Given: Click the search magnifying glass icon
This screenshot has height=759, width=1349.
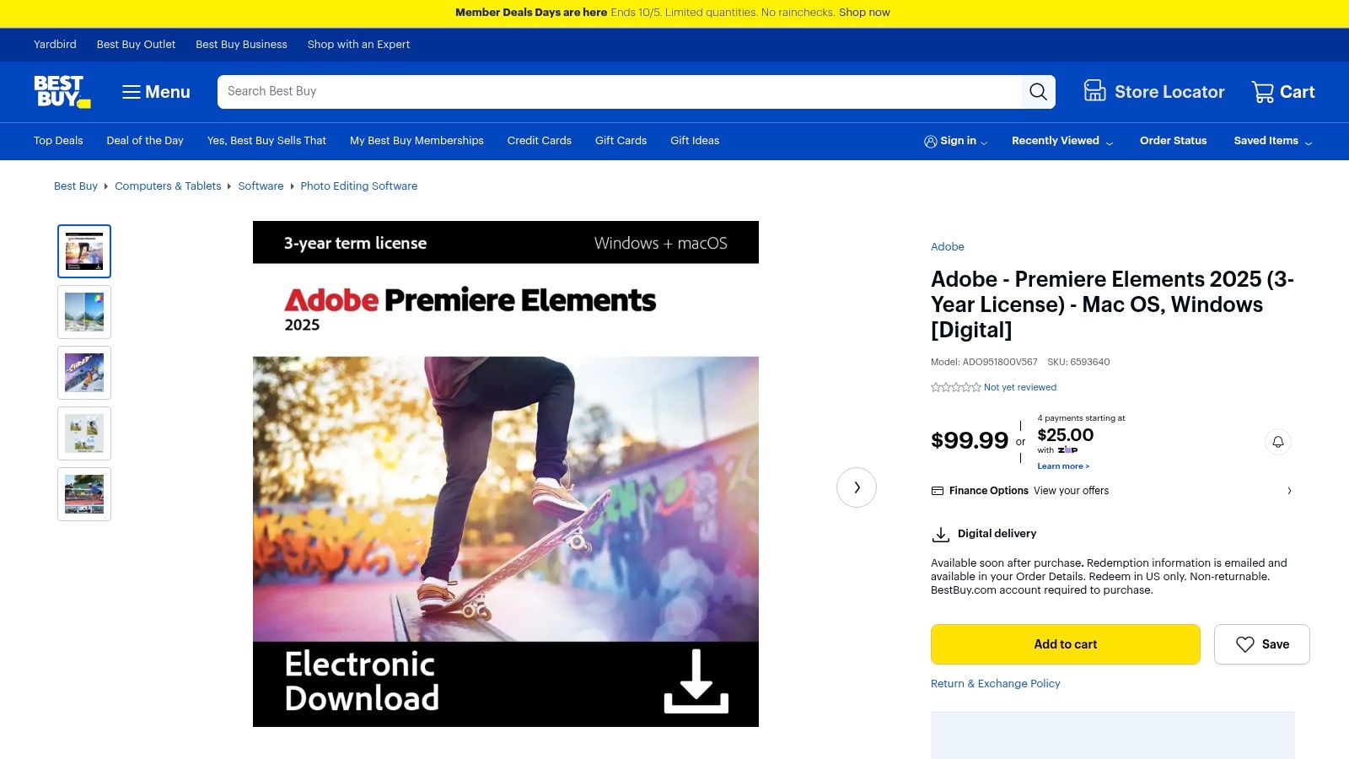Looking at the screenshot, I should (1038, 91).
